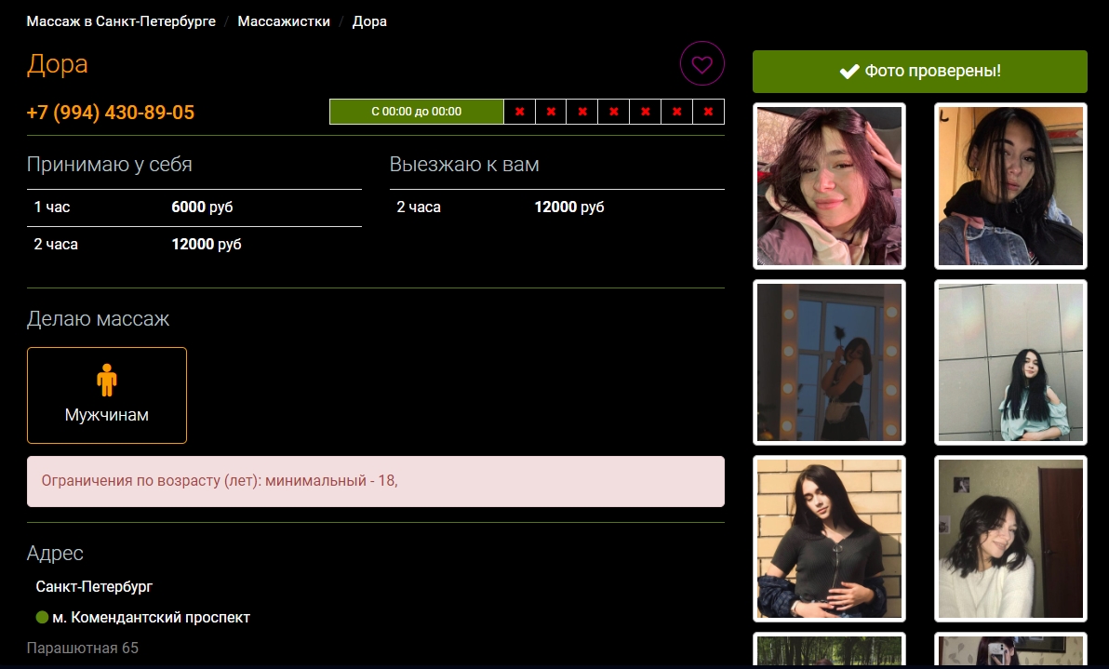
Task: Click the checkmark in the 'Фото проверены!' banner
Action: click(x=848, y=72)
